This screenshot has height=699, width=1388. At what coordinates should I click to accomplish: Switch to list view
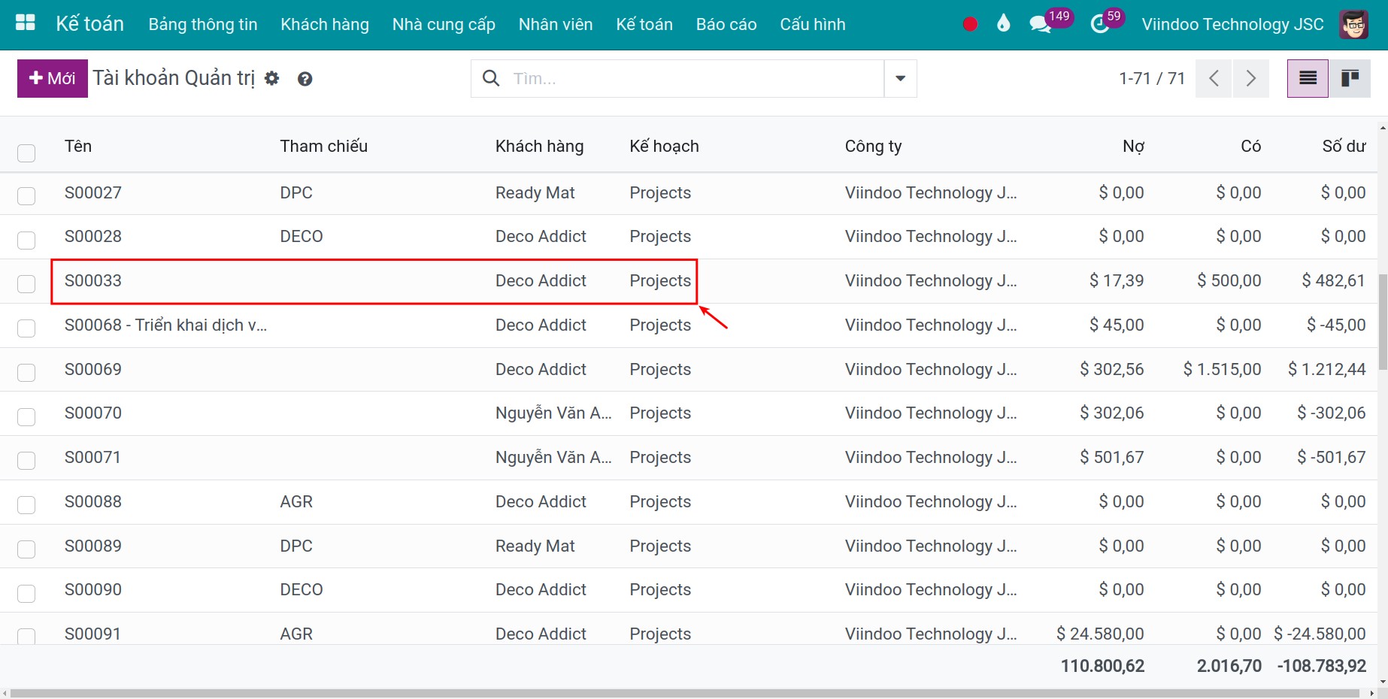point(1308,78)
